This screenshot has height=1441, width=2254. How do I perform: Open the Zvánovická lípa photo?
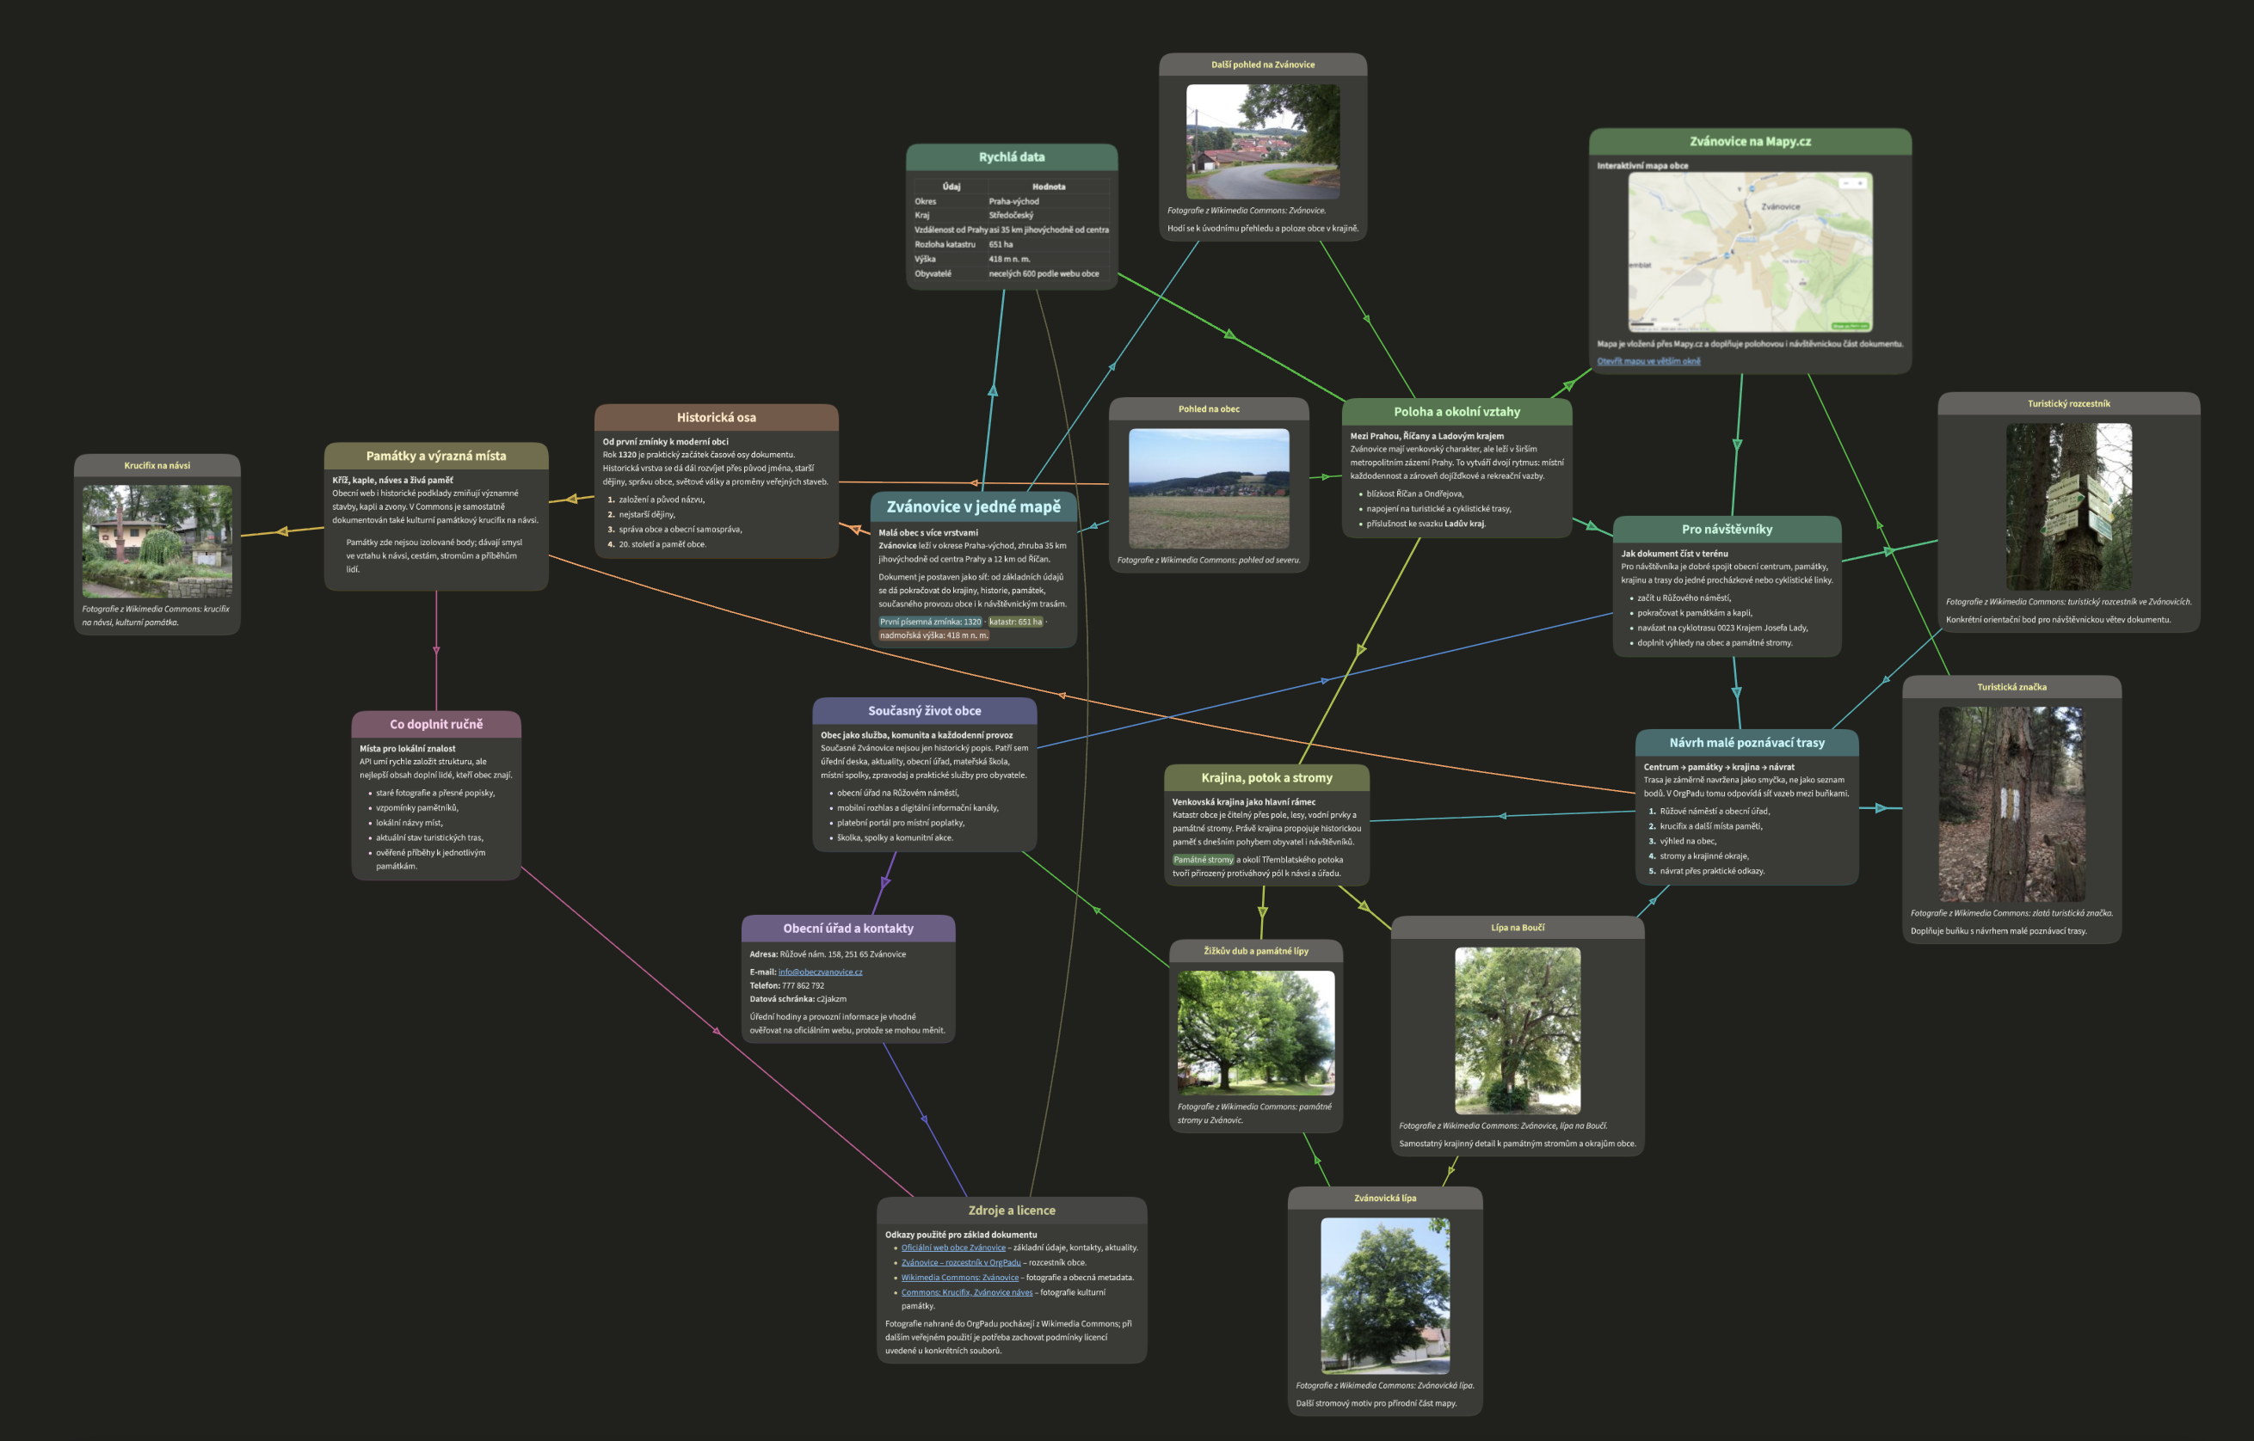[1385, 1296]
